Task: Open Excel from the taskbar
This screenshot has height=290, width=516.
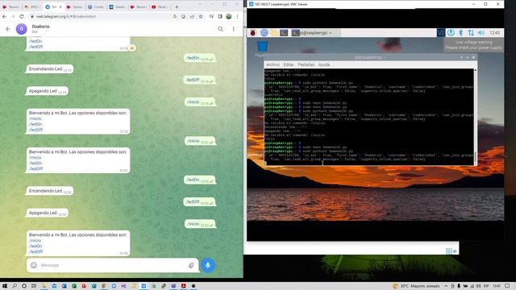Action: (73, 286)
